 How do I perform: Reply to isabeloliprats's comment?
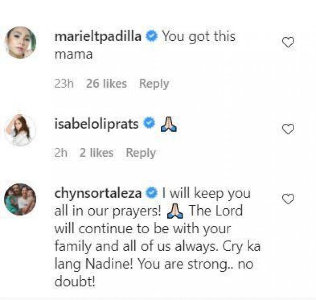click(x=141, y=153)
